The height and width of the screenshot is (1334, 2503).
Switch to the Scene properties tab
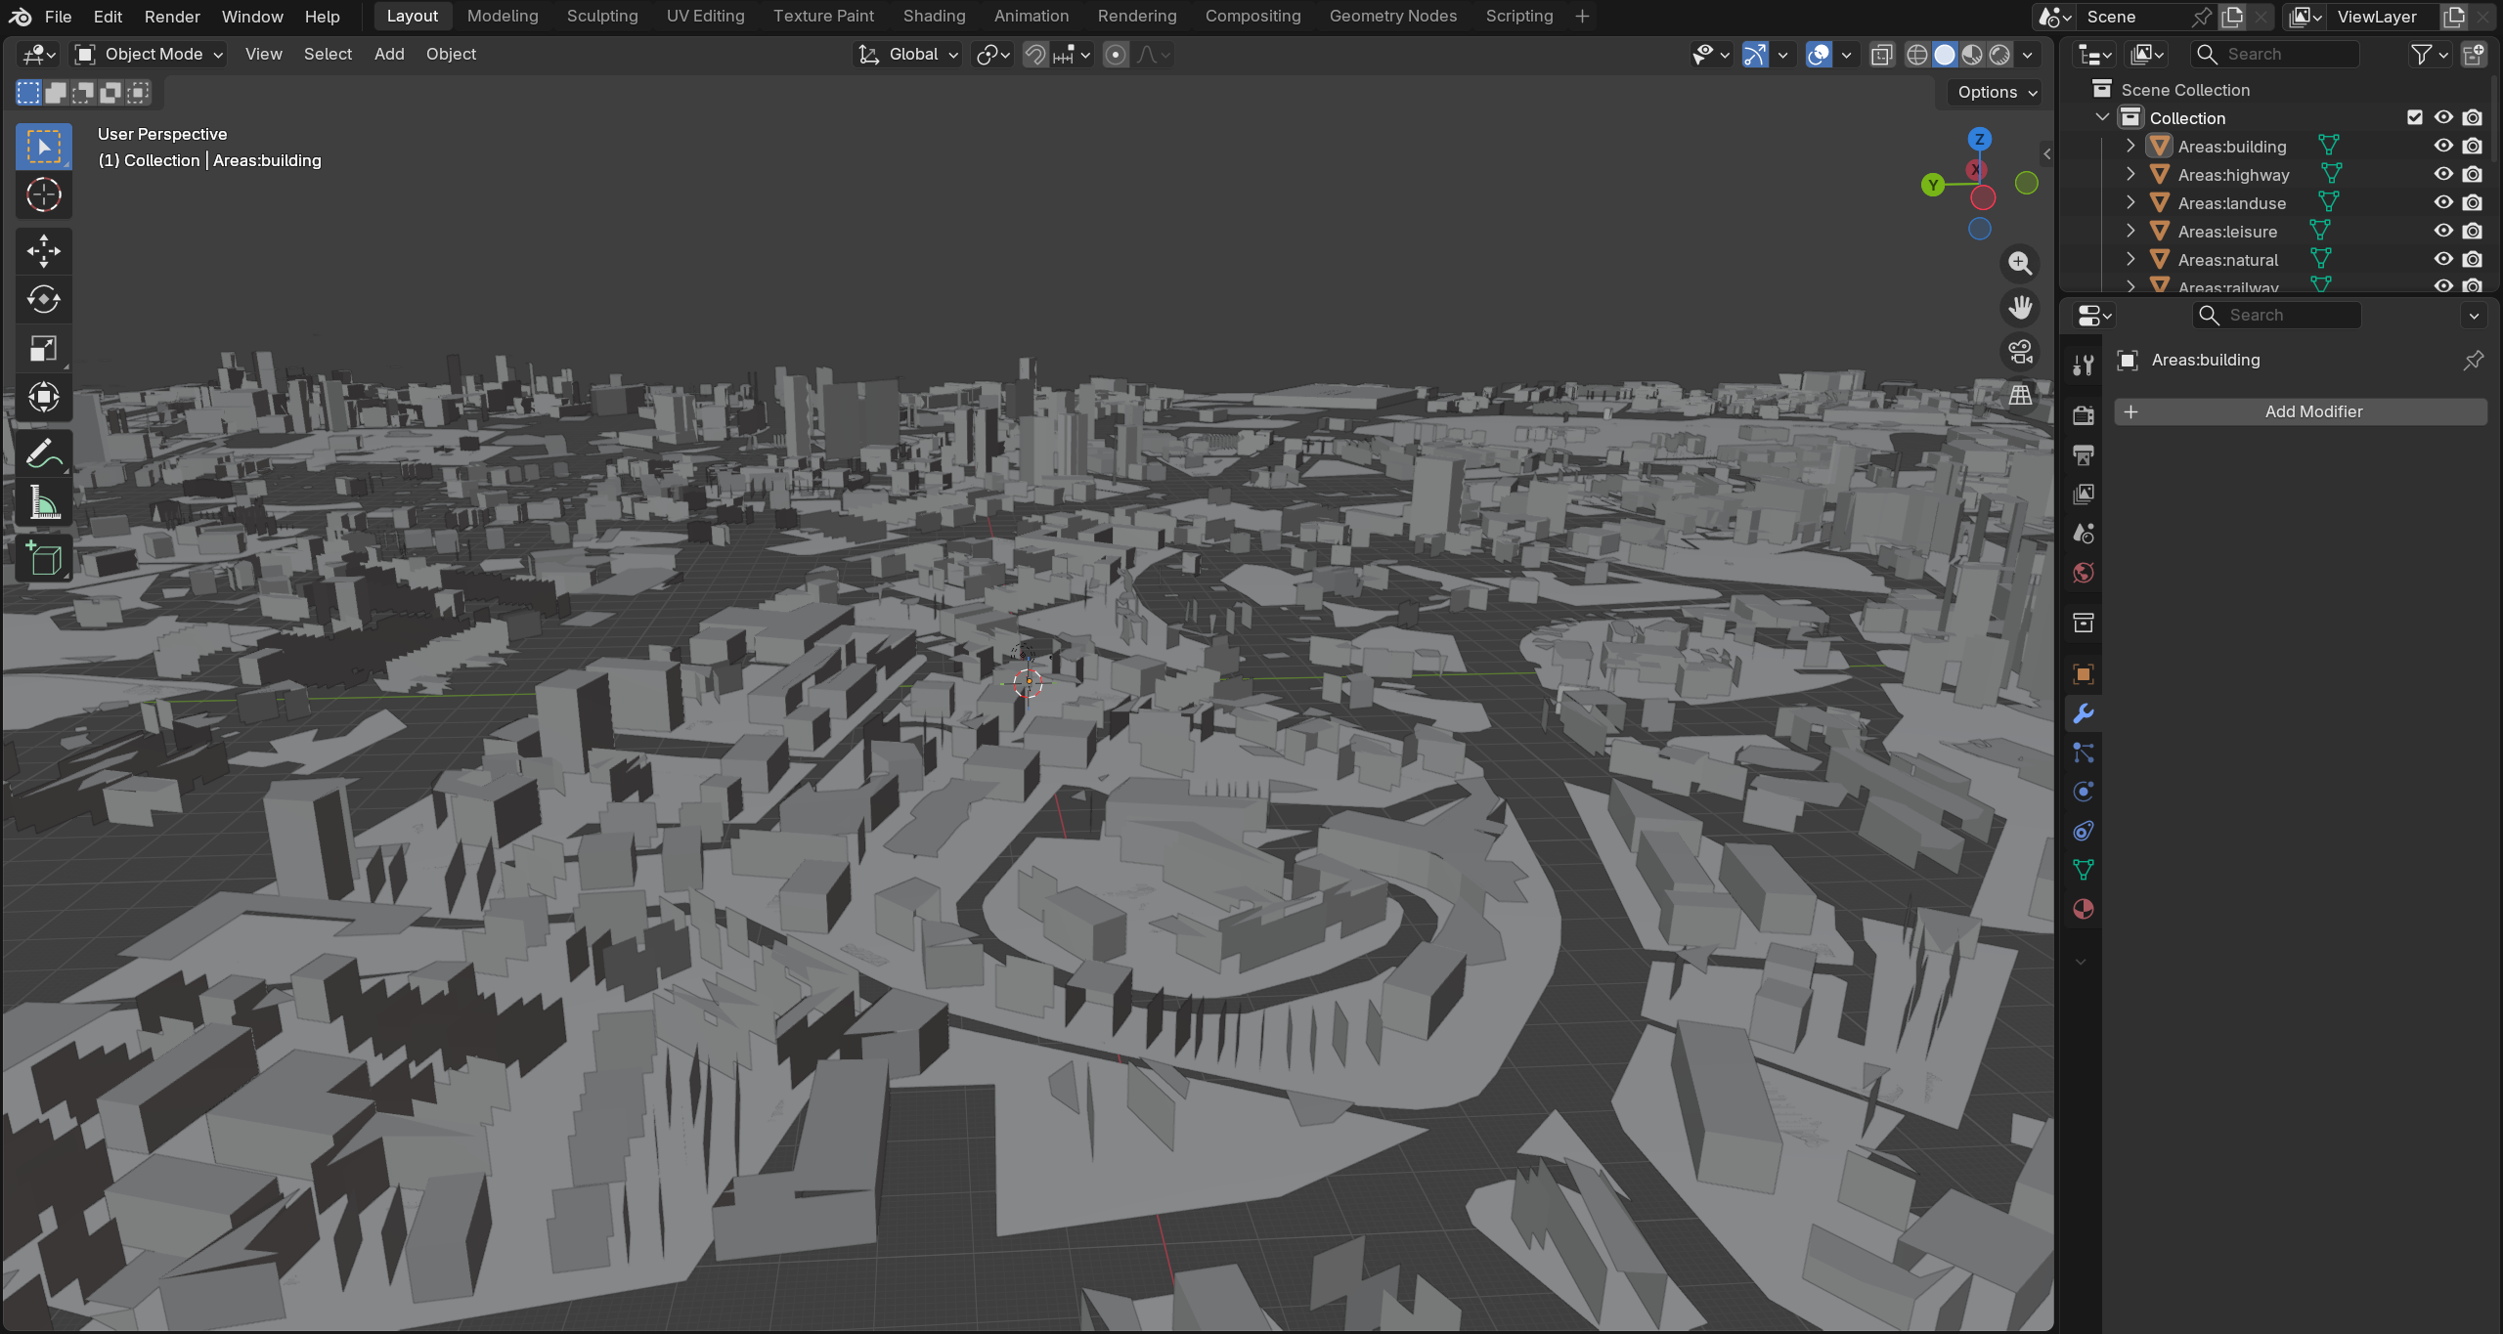click(2083, 533)
